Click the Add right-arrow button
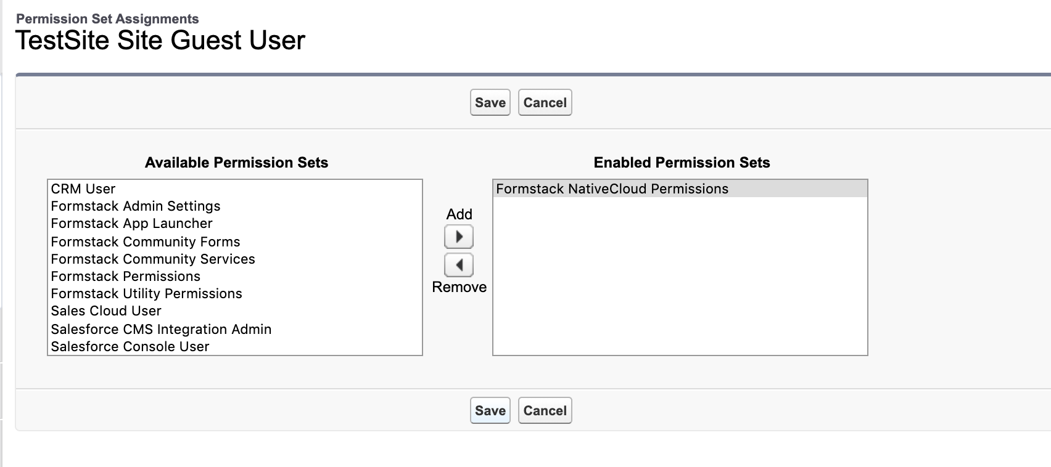The width and height of the screenshot is (1051, 467). coord(459,237)
